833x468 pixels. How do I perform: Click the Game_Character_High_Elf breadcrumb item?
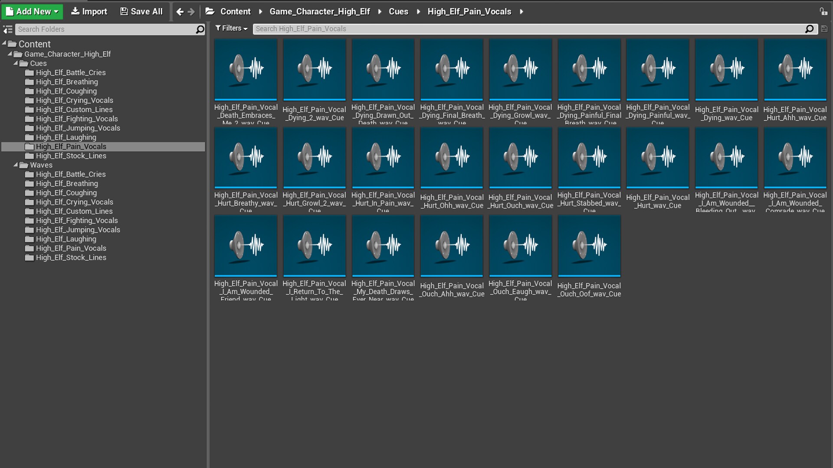pos(319,12)
